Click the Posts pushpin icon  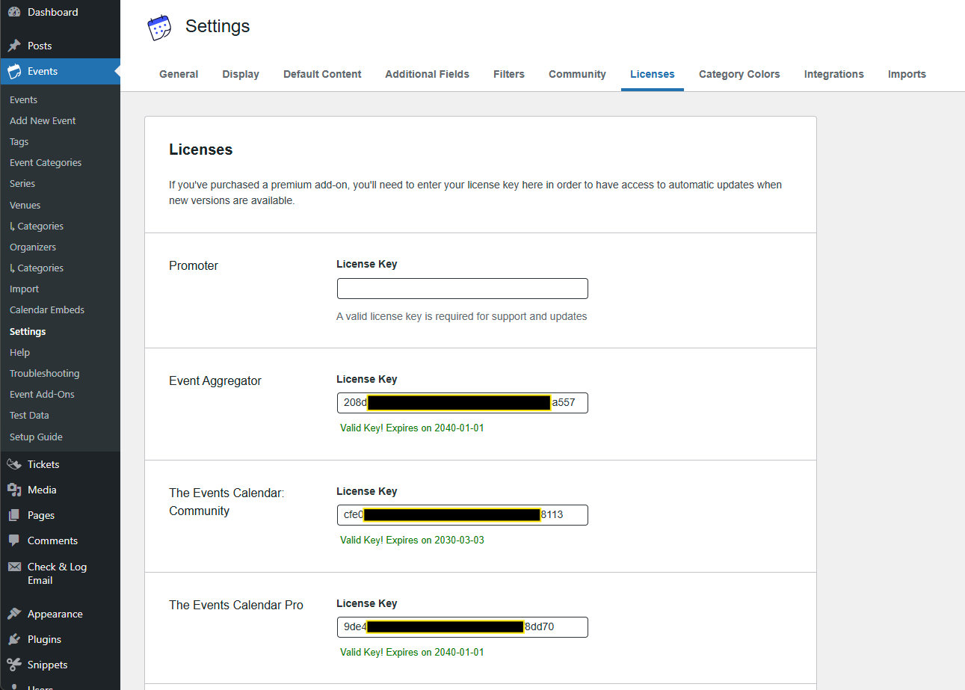tap(14, 46)
